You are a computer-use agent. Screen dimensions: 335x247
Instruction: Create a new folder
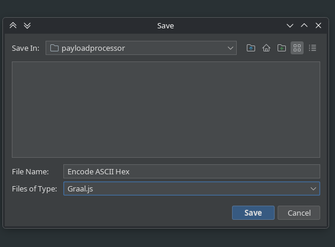click(x=282, y=48)
